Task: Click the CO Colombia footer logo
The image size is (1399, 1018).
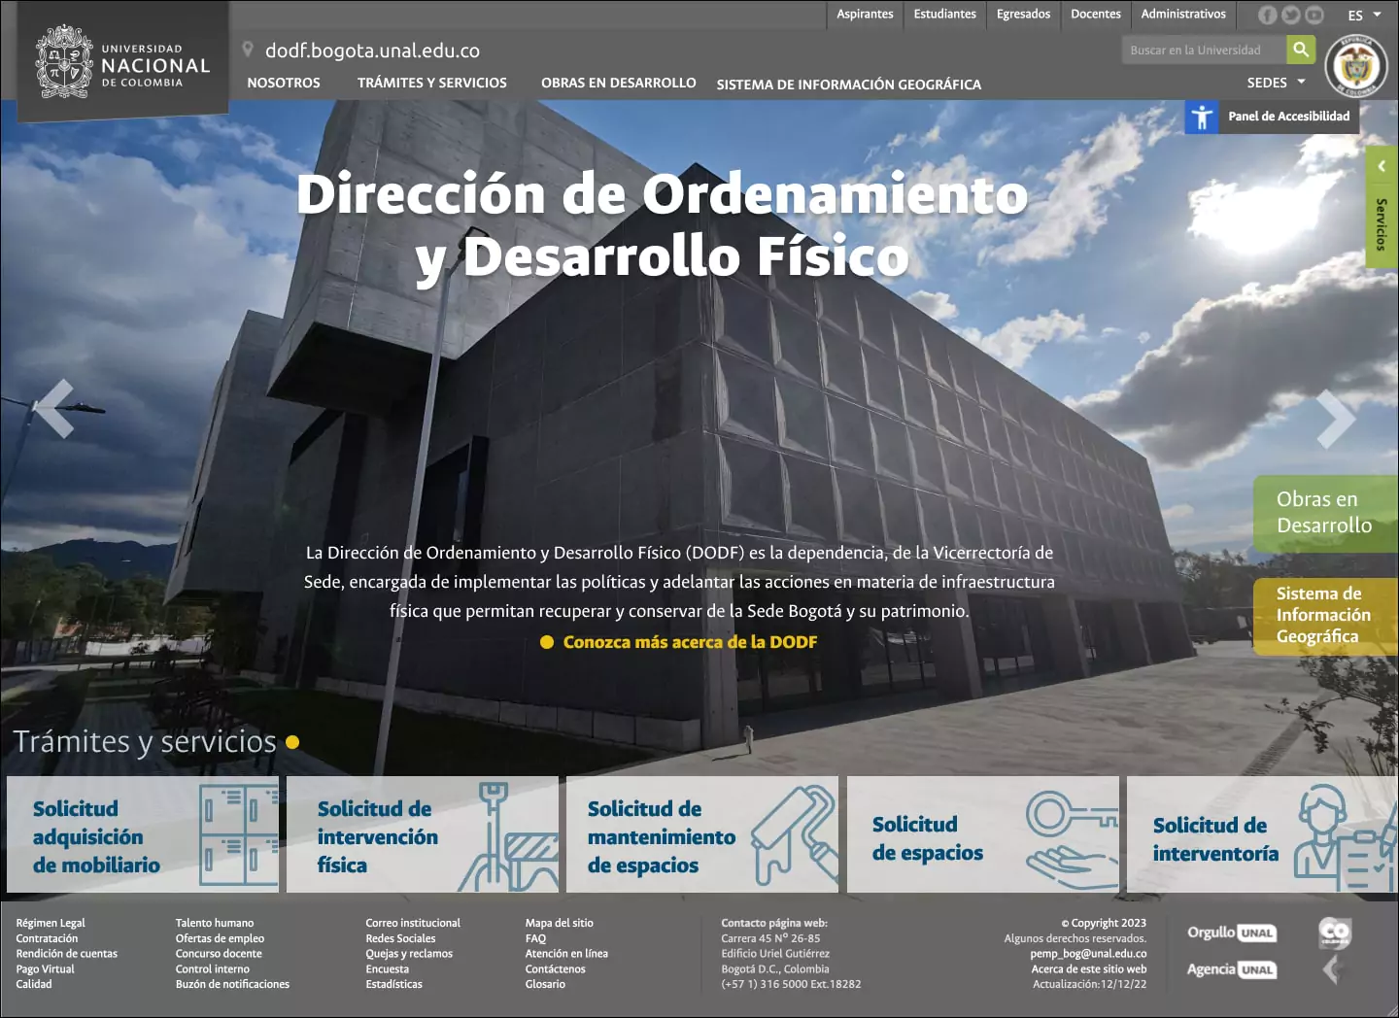Action: pyautogui.click(x=1334, y=933)
